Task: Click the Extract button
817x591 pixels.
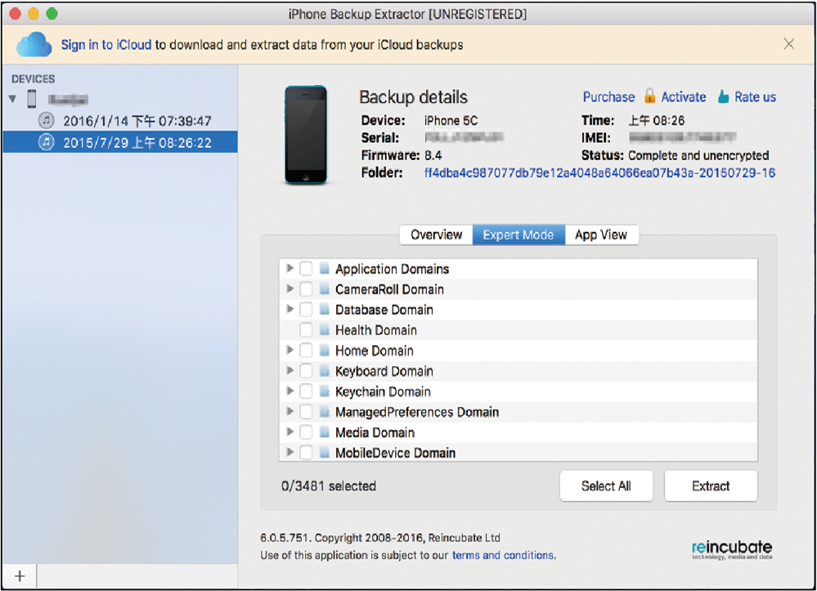Action: coord(711,486)
